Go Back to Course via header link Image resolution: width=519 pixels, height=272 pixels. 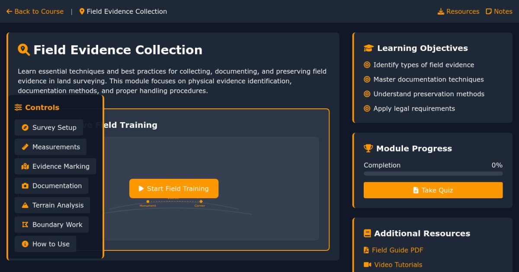pos(35,11)
